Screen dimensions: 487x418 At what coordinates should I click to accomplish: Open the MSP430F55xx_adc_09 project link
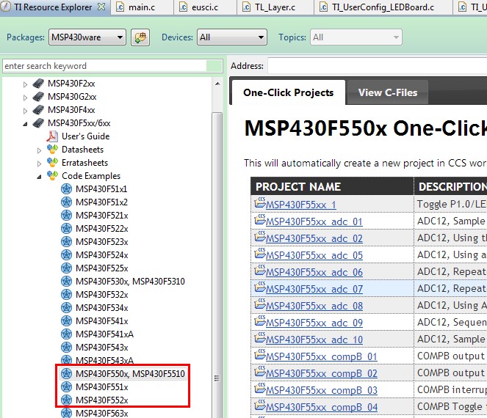pos(314,323)
